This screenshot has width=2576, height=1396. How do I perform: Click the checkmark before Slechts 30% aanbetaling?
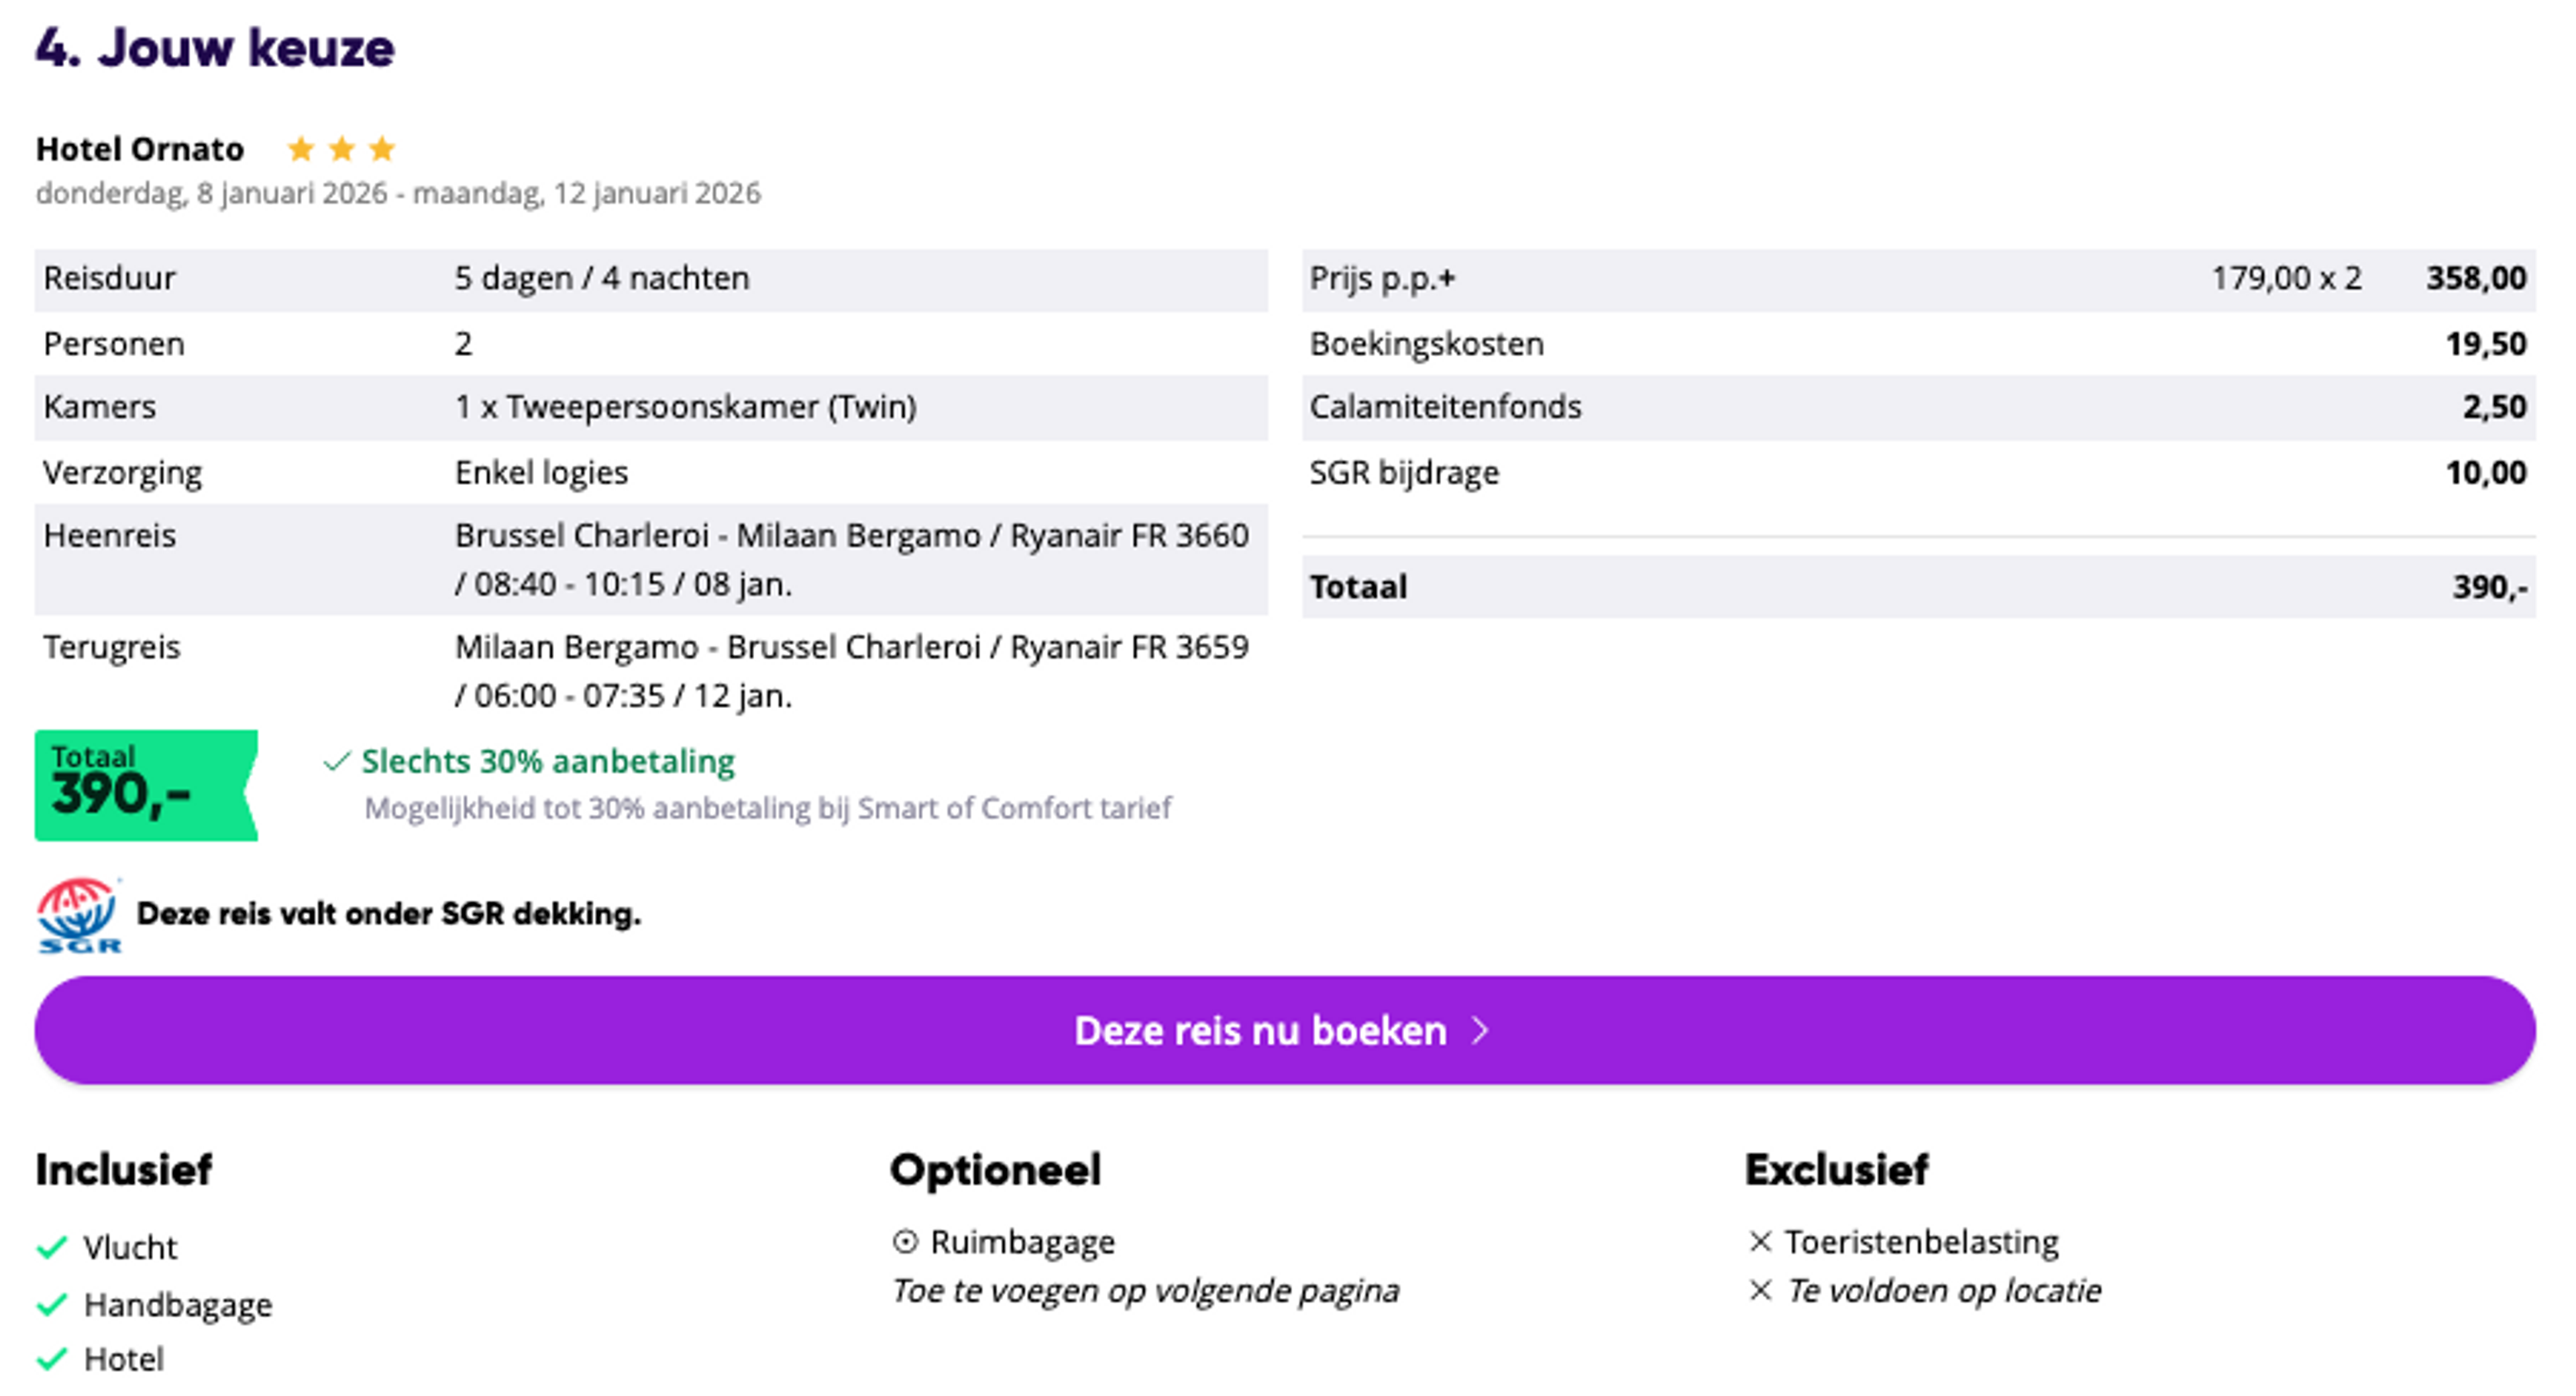[x=336, y=762]
